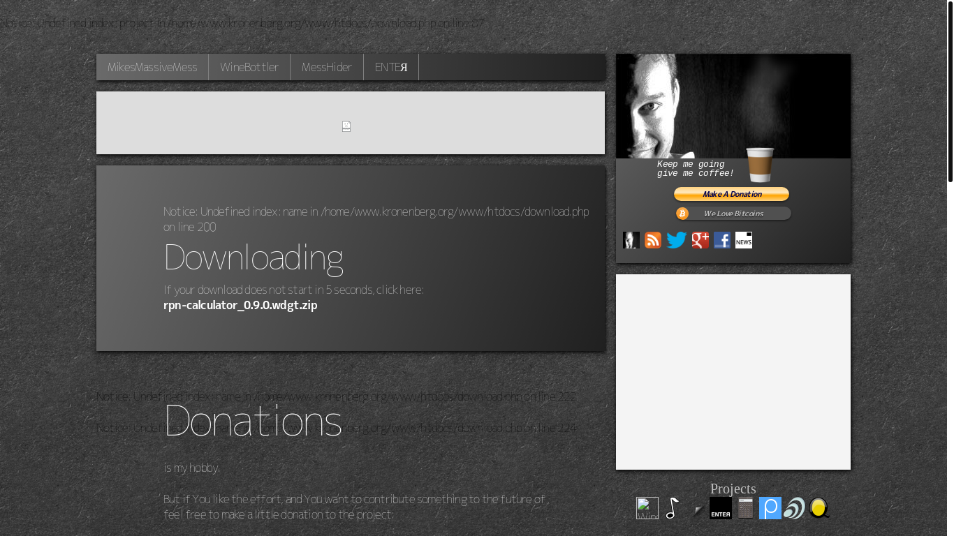Screen dimensions: 954x536
Task: Open the WineBottler nav tab
Action: (x=249, y=67)
